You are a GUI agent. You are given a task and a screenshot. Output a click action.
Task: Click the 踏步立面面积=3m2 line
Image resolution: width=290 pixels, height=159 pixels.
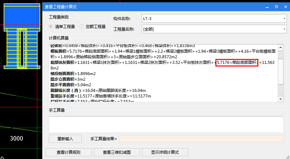point(68,79)
